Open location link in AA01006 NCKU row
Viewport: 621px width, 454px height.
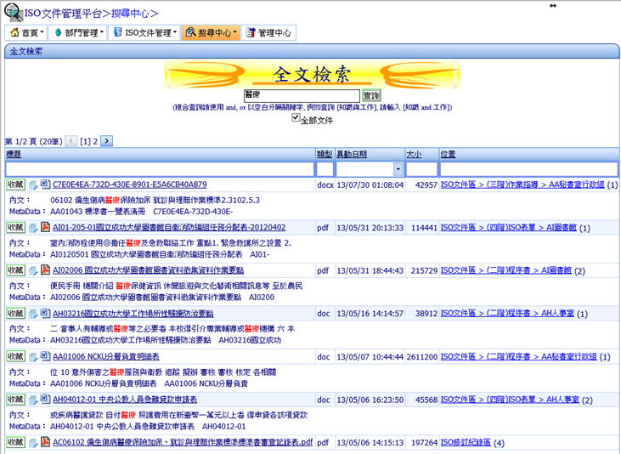pos(518,356)
